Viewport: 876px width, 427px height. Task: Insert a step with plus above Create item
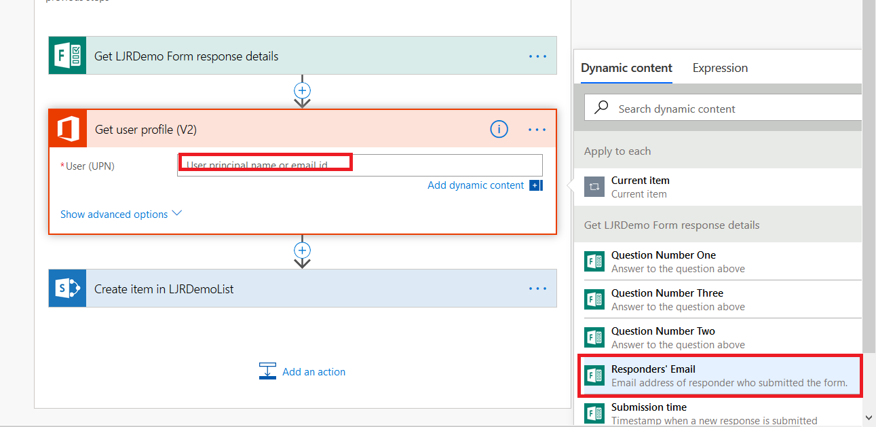[x=302, y=250]
